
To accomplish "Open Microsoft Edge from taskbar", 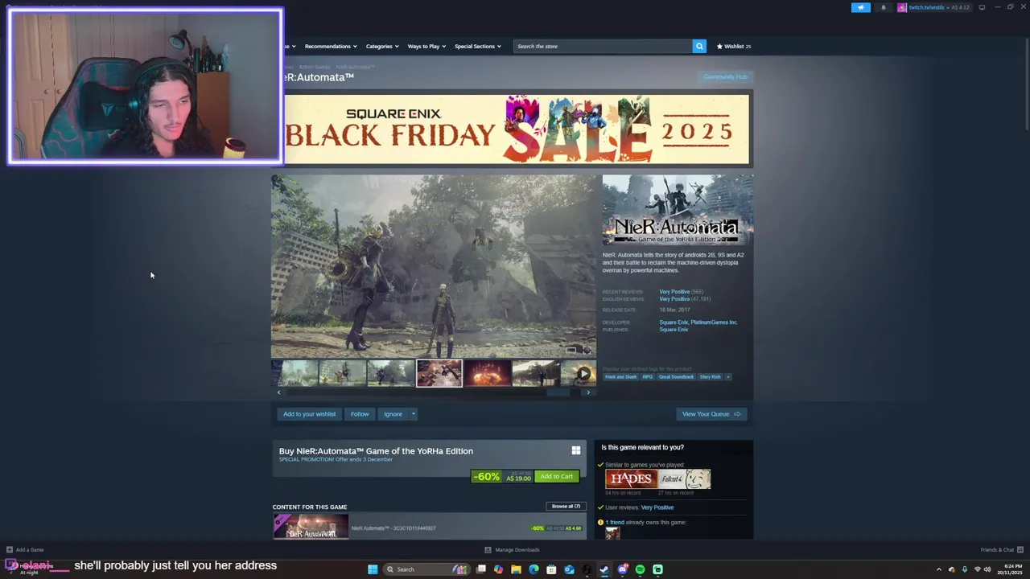I will 534,569.
